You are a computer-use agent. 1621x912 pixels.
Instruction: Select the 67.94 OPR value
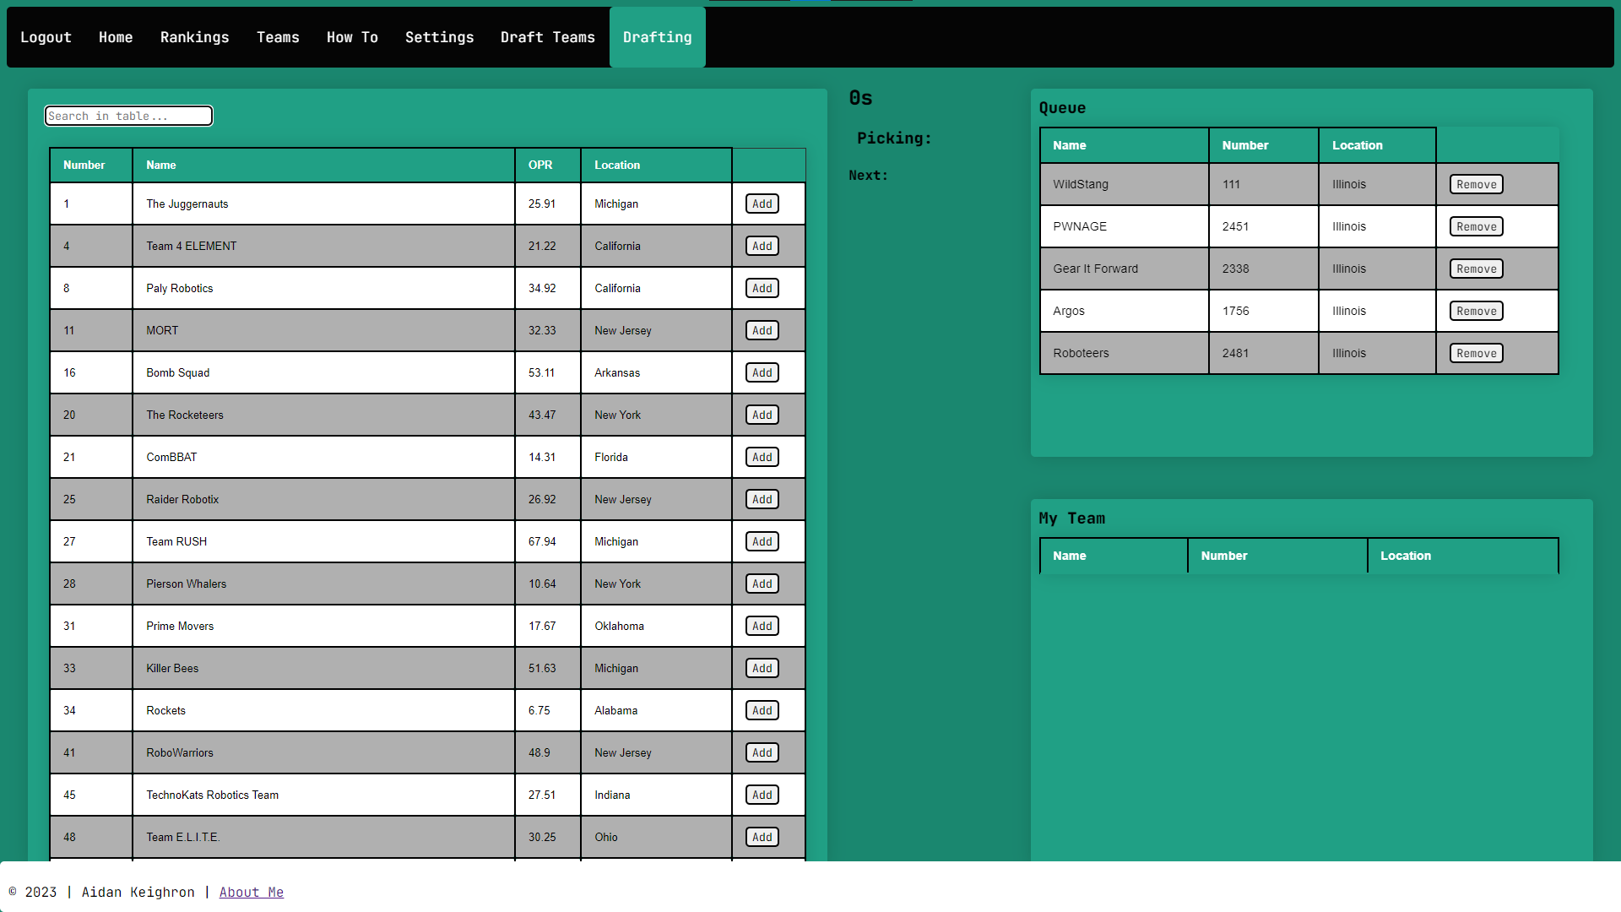(x=548, y=541)
